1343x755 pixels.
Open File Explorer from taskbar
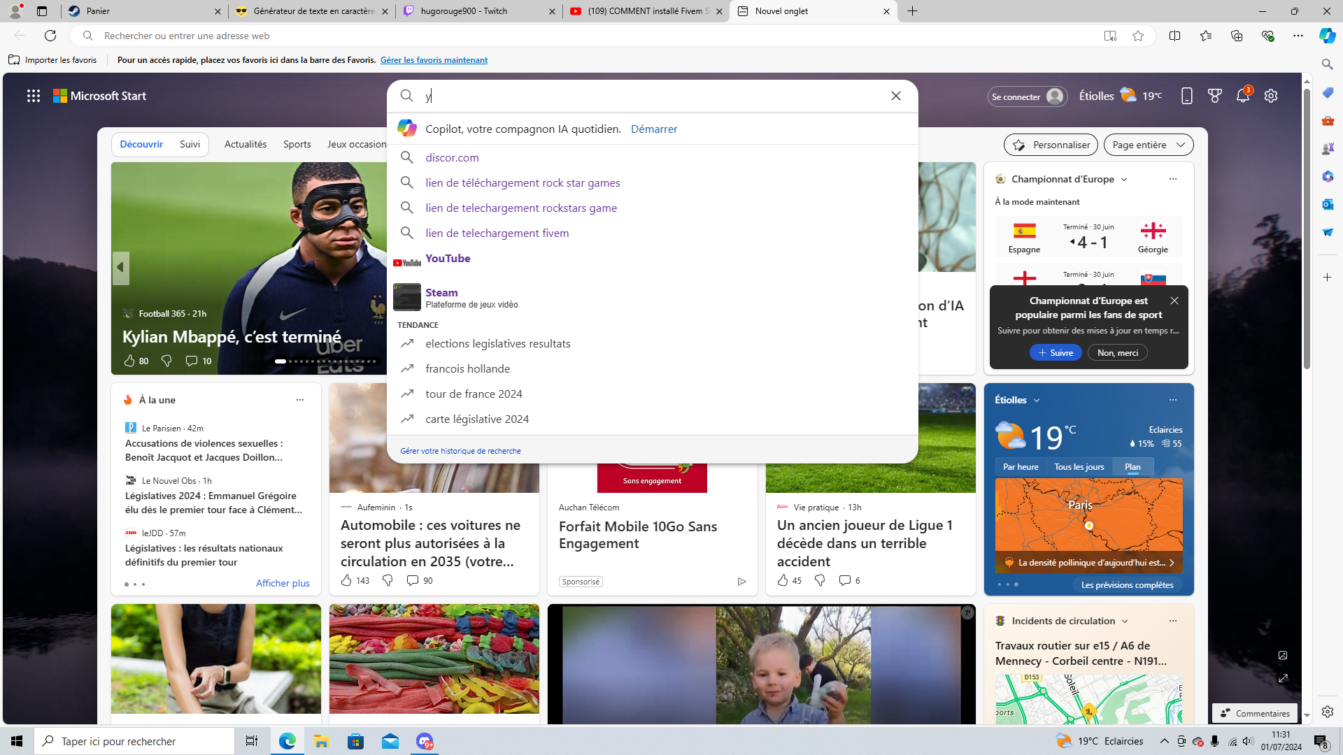(321, 741)
